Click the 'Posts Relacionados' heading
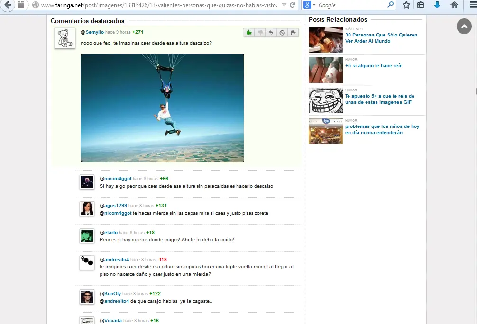Image resolution: width=477 pixels, height=324 pixels. [338, 19]
